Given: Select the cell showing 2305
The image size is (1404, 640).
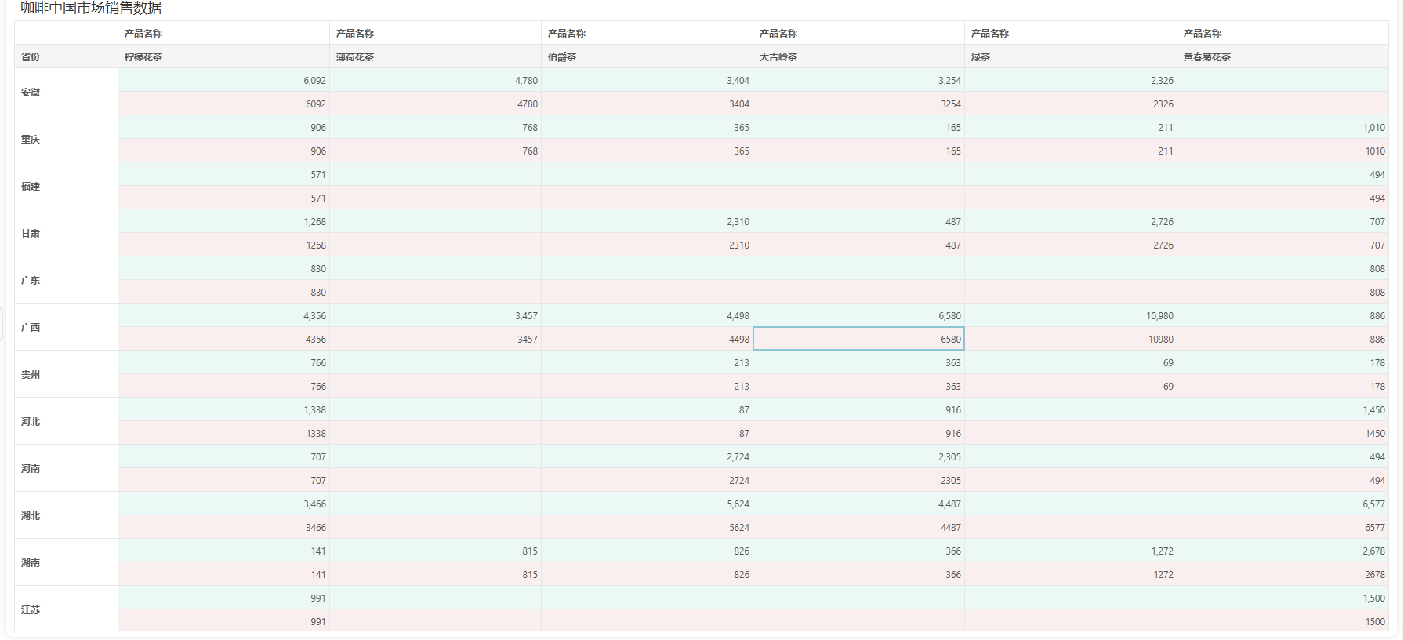Looking at the screenshot, I should 858,480.
